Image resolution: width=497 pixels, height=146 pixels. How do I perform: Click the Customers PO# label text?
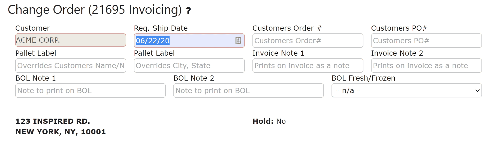[399, 28]
